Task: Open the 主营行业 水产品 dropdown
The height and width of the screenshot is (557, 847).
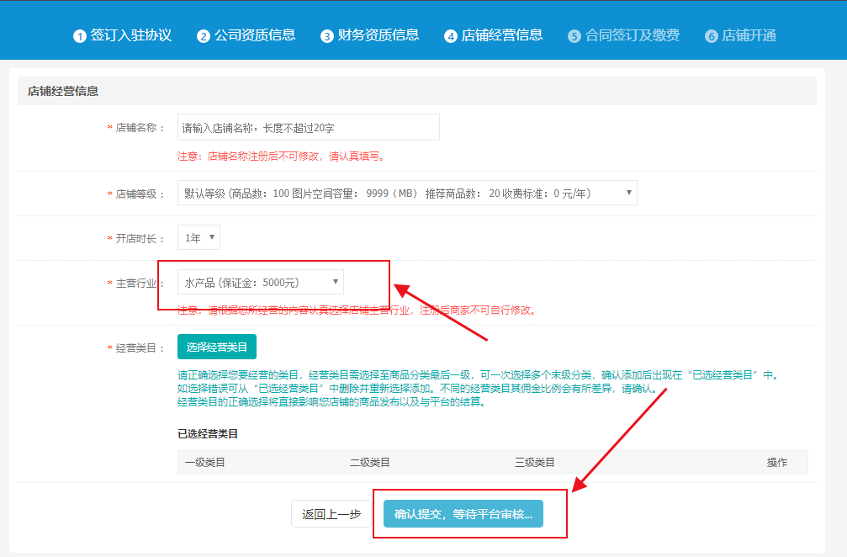Action: (x=261, y=282)
